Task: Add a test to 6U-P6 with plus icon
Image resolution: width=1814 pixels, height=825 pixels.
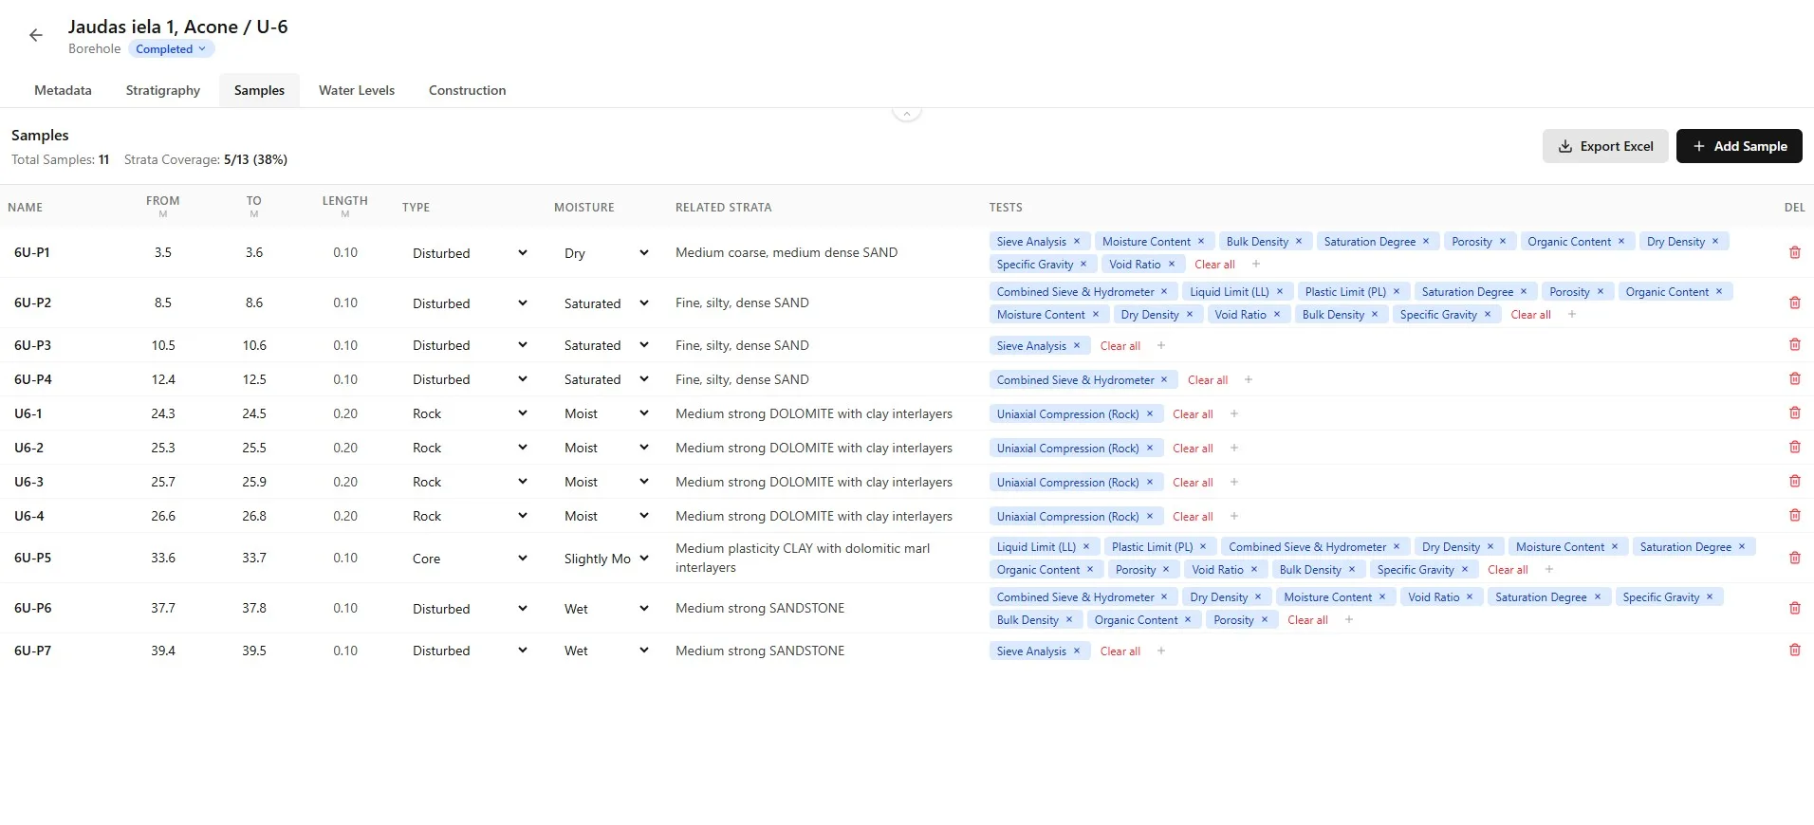Action: tap(1349, 620)
